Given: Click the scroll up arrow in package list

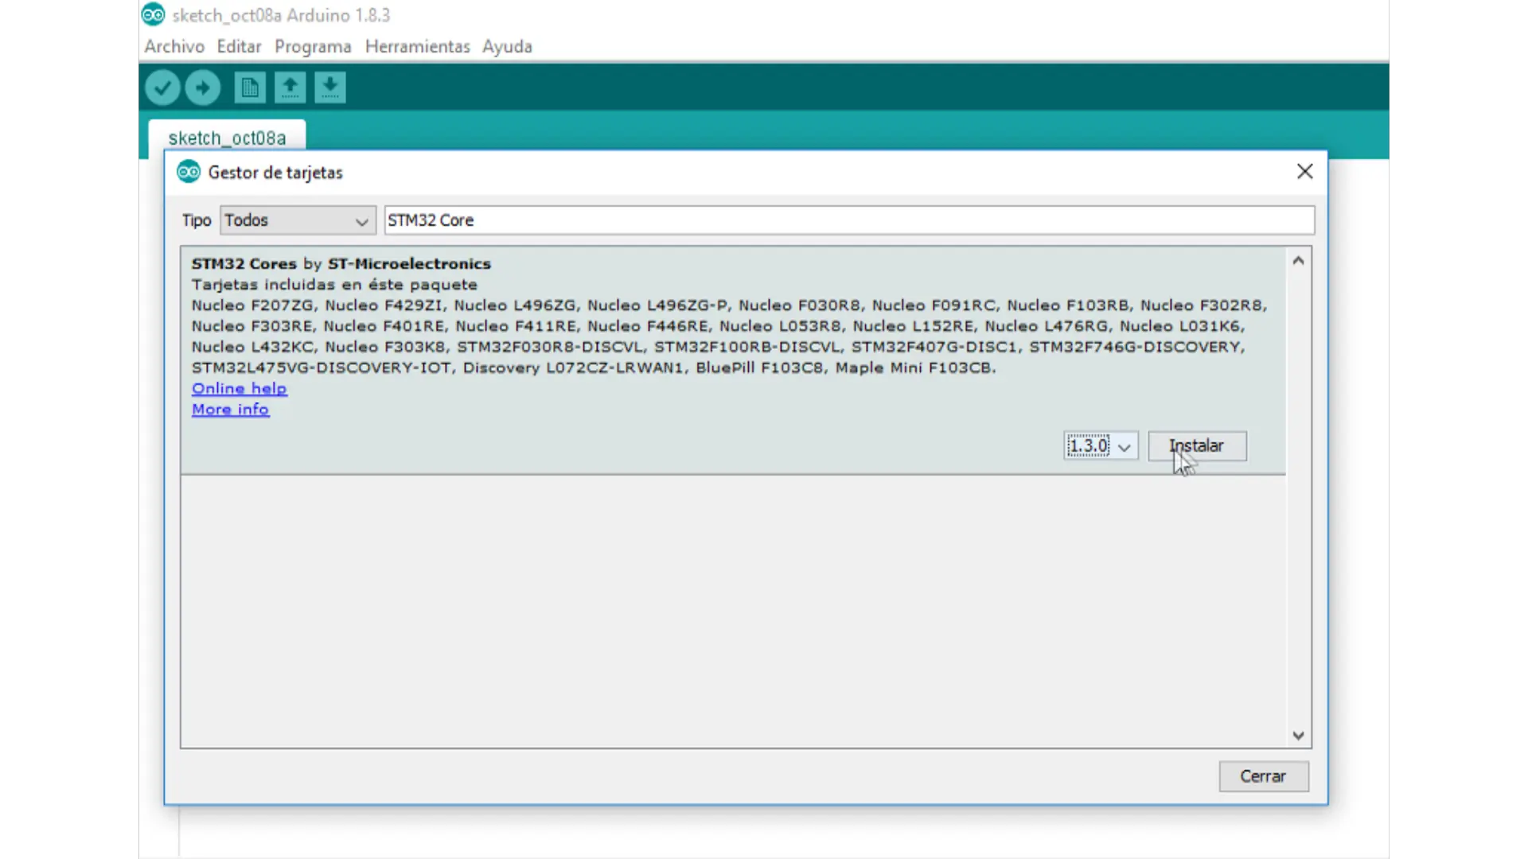Looking at the screenshot, I should click(1298, 261).
